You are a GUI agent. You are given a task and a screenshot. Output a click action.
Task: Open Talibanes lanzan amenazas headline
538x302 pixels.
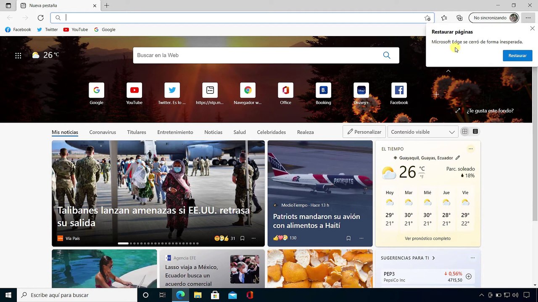[x=153, y=216]
